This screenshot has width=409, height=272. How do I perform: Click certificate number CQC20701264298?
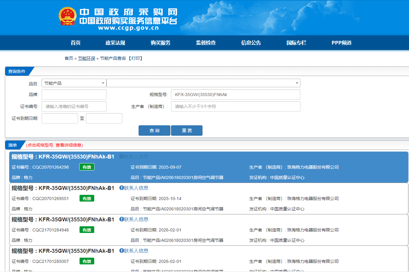coord(50,167)
